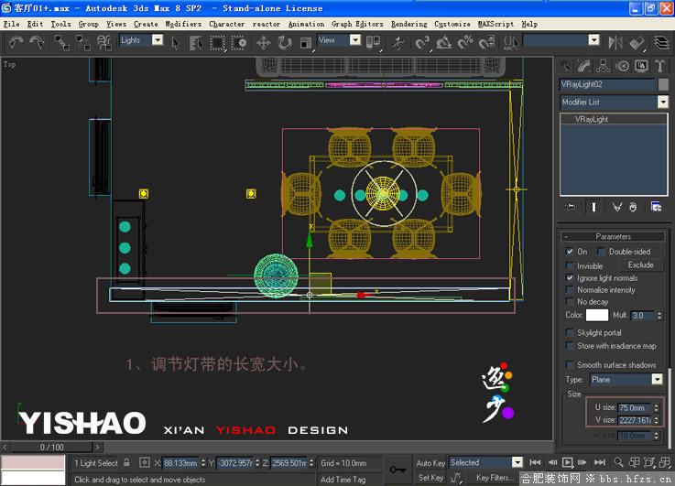Click the Mirror tool icon
675x486 pixels.
pos(615,43)
